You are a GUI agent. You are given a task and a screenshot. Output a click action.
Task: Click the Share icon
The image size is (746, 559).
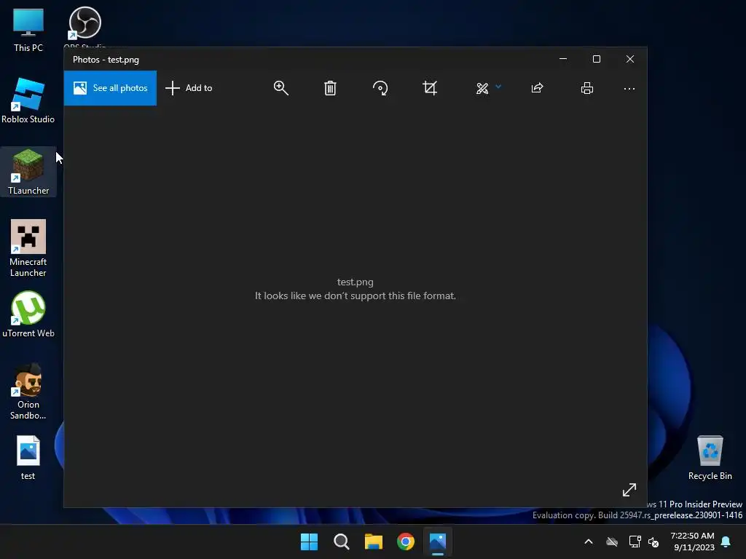pos(537,88)
